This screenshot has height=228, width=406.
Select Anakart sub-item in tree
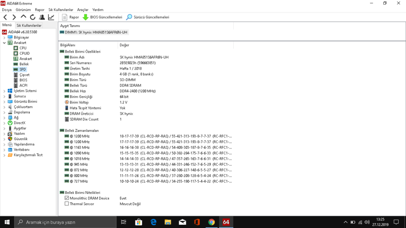coord(26,58)
